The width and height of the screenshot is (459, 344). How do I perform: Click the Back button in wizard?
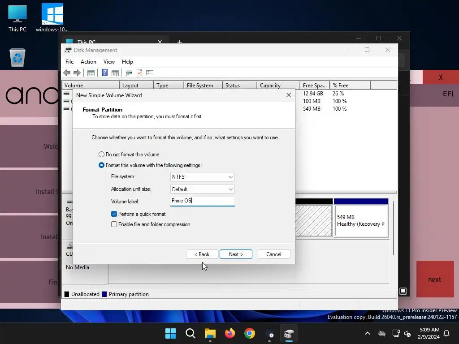click(202, 254)
